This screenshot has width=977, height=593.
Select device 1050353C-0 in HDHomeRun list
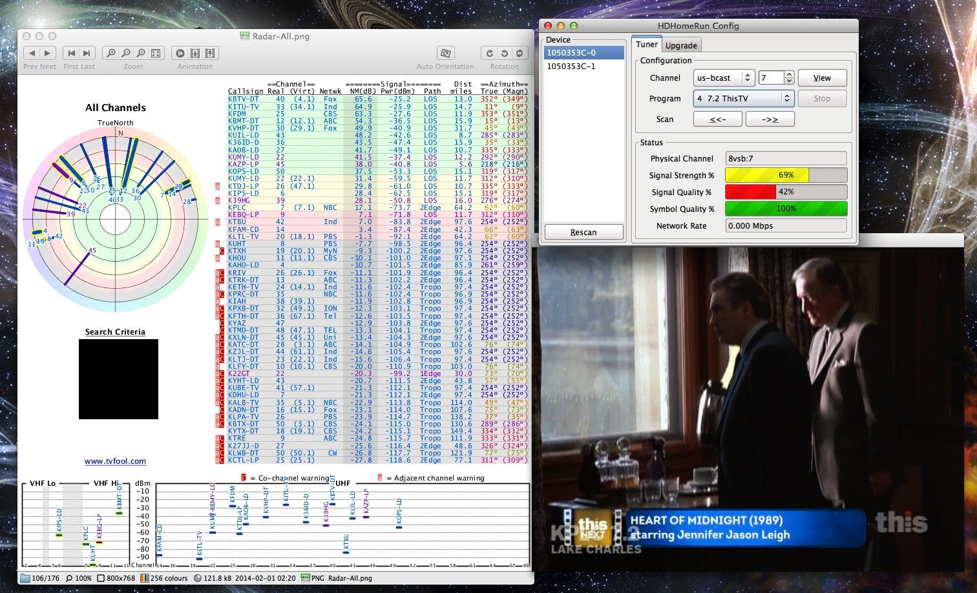[x=583, y=52]
